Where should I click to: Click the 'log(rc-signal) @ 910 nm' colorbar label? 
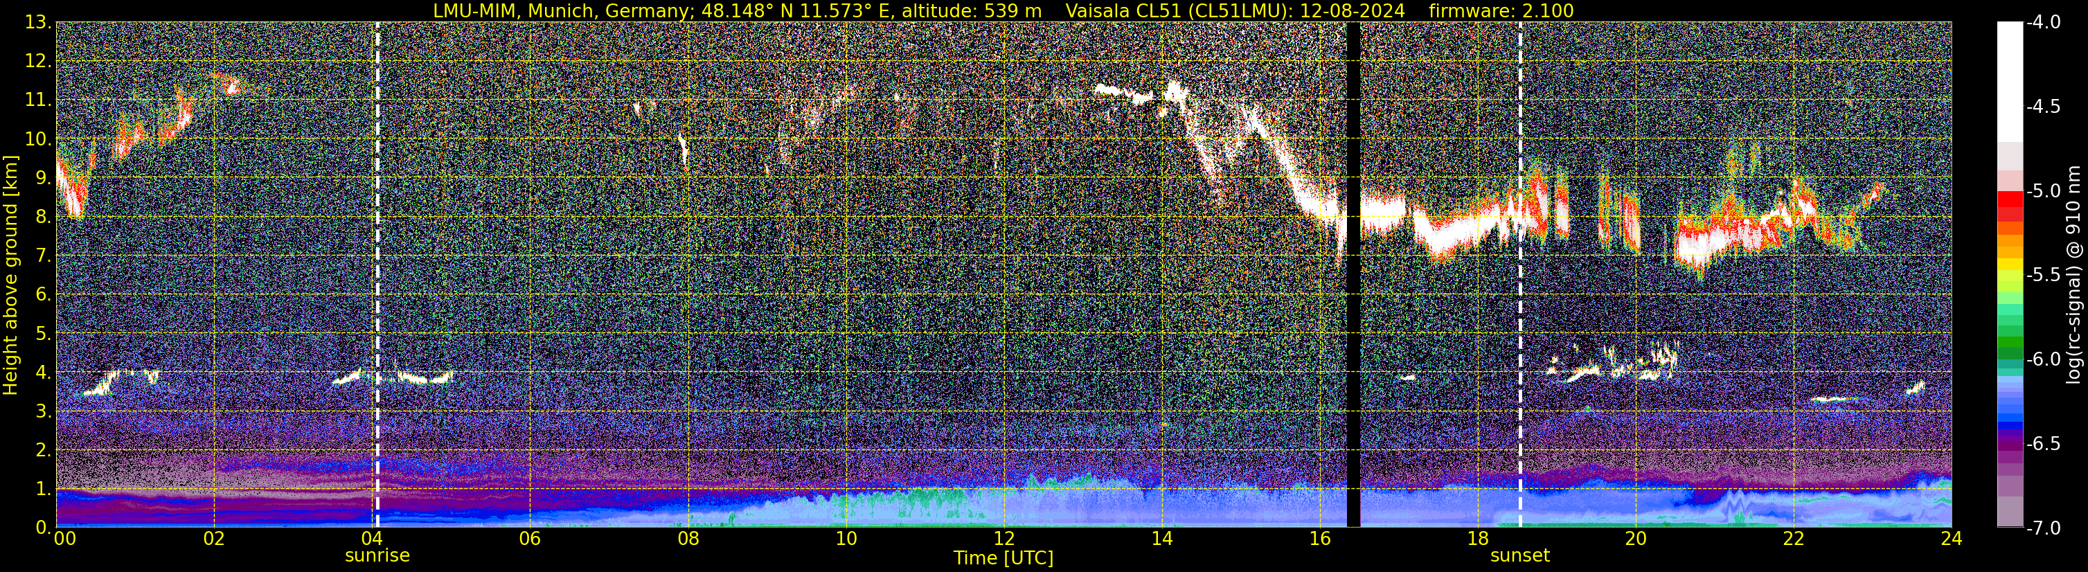point(2075,275)
